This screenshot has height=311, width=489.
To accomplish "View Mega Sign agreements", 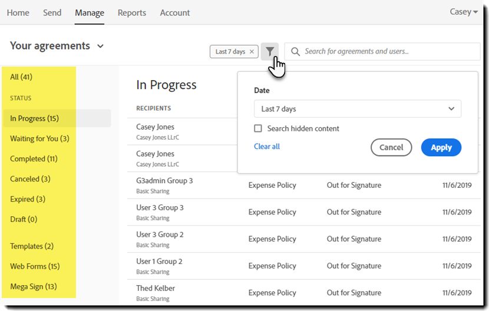I will pyautogui.click(x=33, y=287).
